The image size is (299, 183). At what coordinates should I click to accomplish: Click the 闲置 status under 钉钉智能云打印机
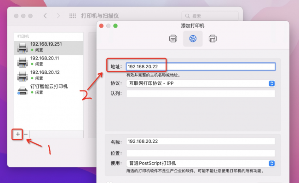click(x=39, y=93)
